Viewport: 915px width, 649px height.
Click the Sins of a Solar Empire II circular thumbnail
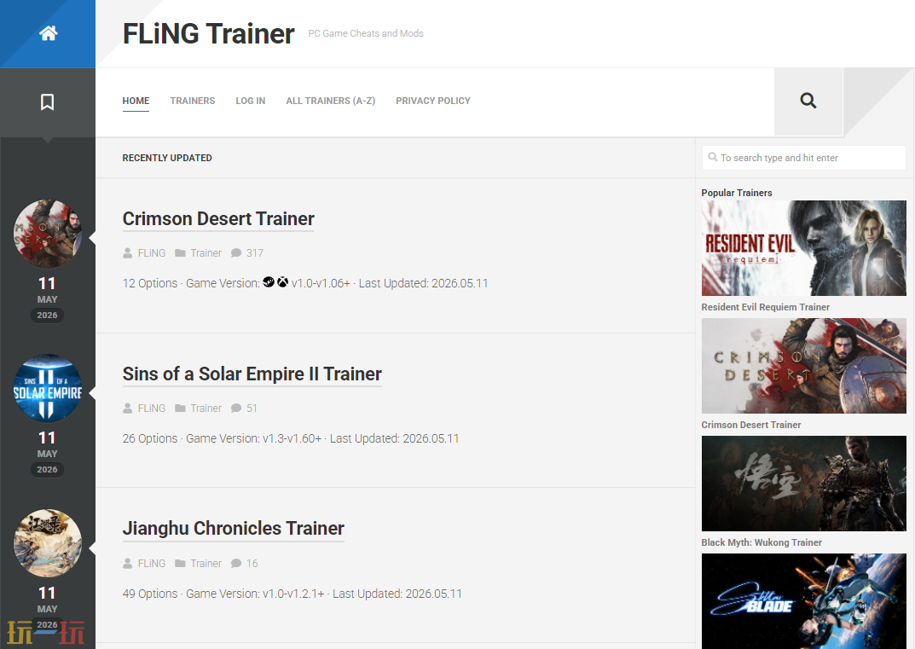47,388
